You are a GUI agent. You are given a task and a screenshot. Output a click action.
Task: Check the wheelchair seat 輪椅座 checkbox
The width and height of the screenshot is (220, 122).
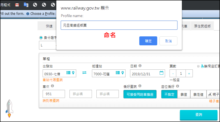click(198, 66)
